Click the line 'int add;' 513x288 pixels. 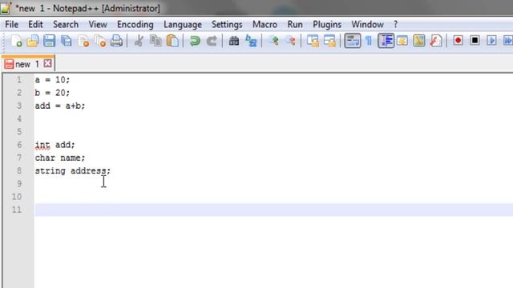[x=55, y=145]
